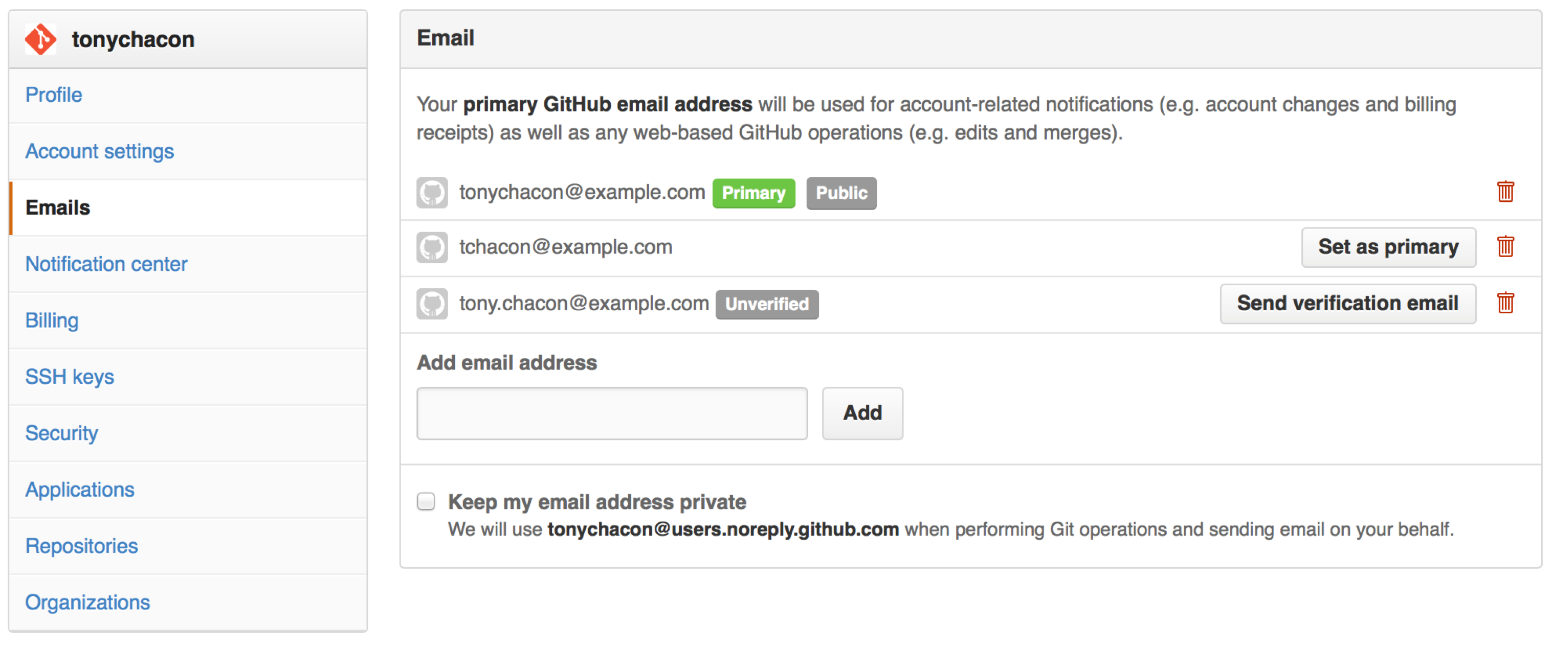The image size is (1552, 647).
Task: Click the avatar icon beside tchacon@example.com
Action: tap(432, 247)
